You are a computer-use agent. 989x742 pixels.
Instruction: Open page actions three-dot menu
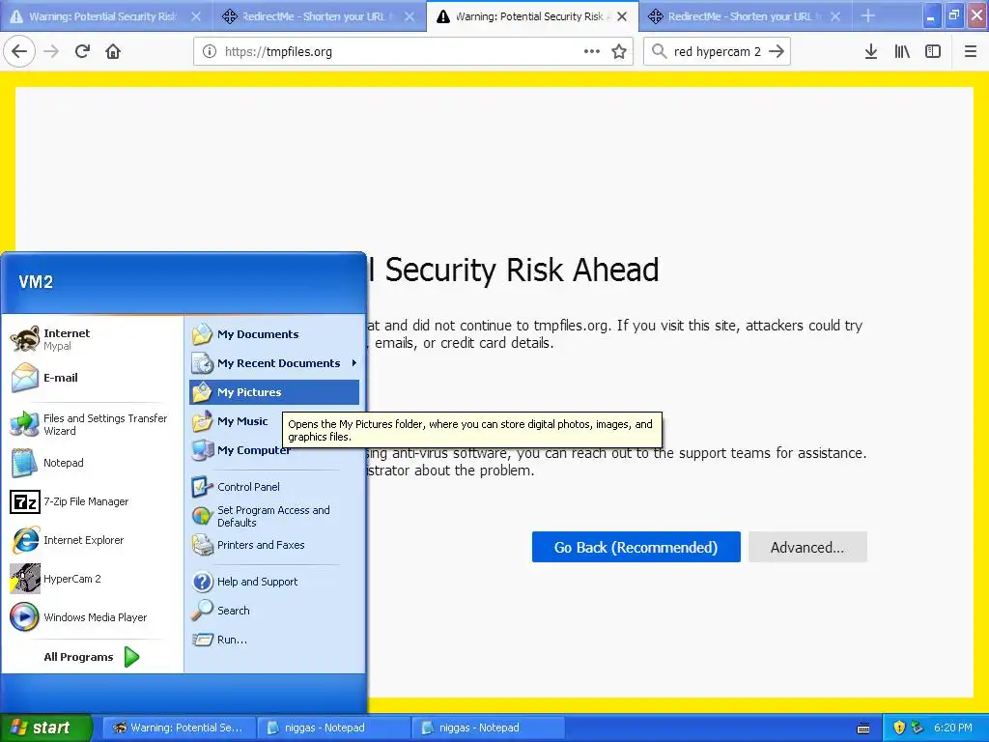click(592, 52)
